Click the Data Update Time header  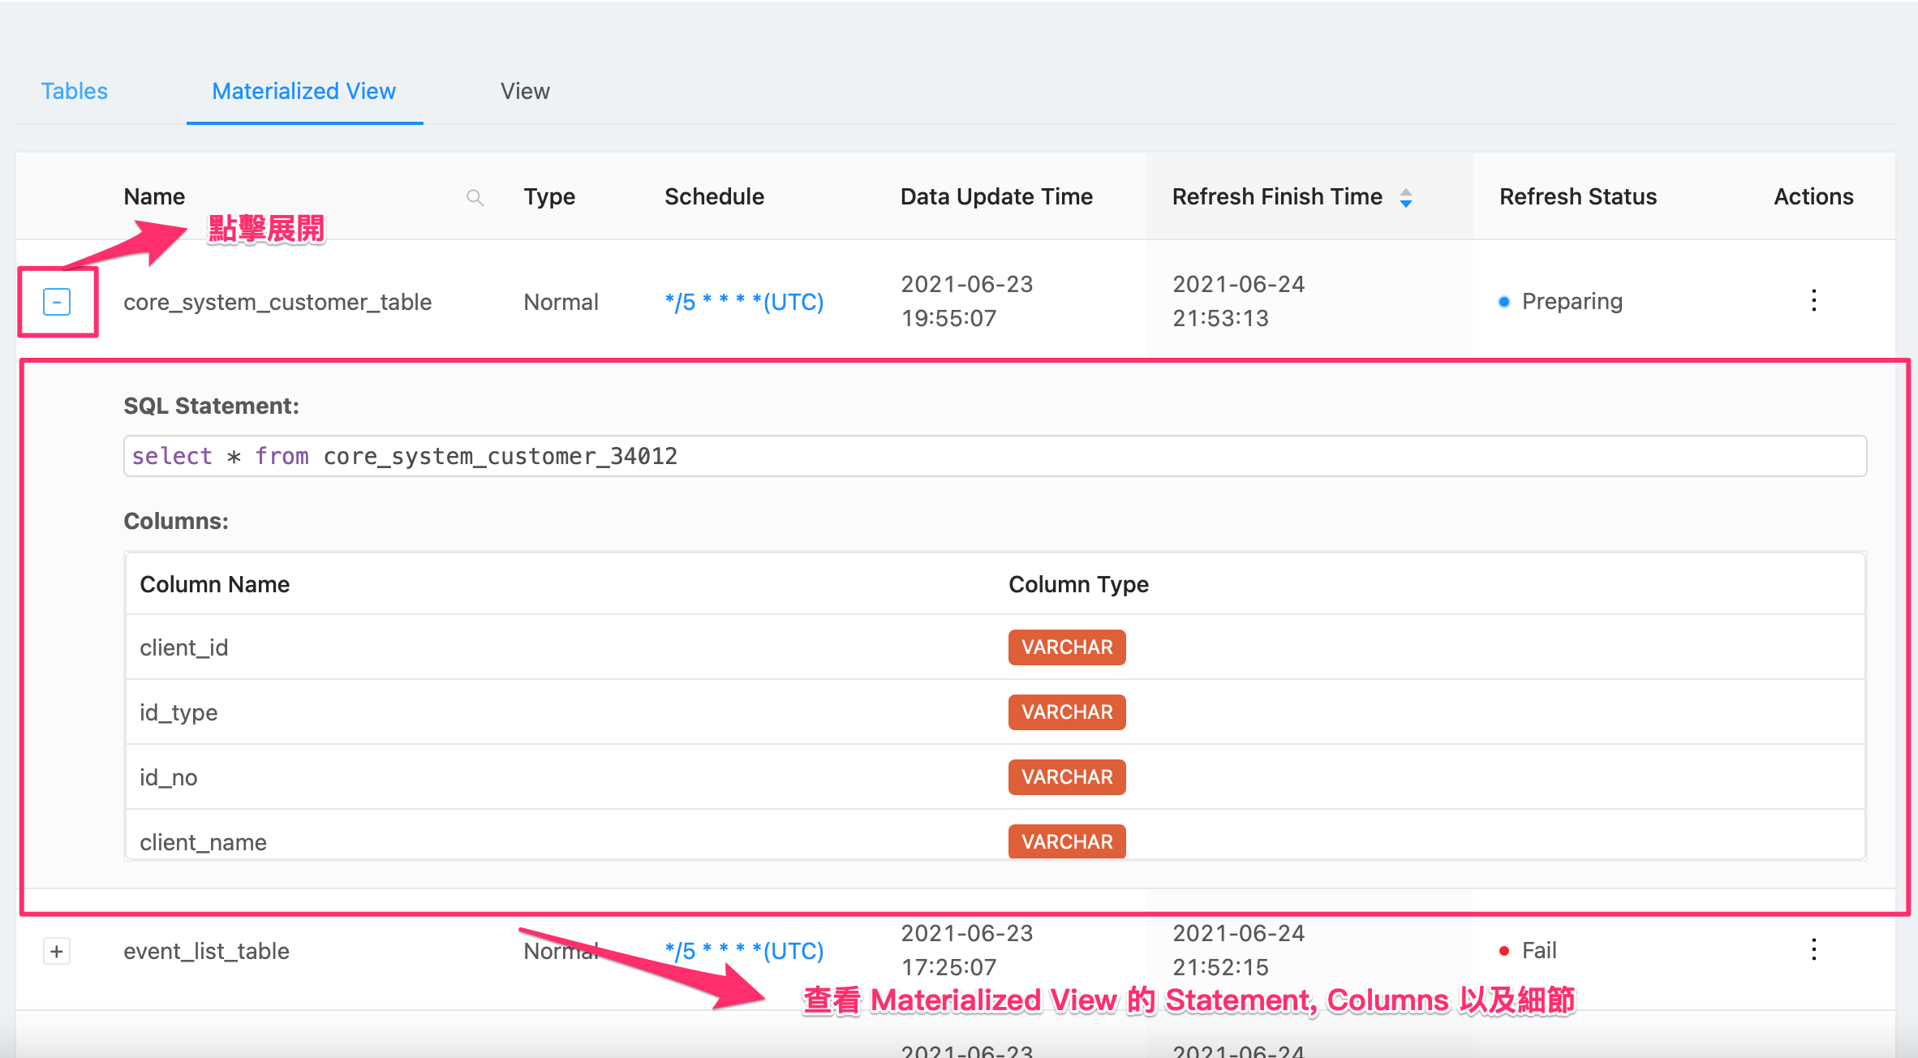[996, 196]
